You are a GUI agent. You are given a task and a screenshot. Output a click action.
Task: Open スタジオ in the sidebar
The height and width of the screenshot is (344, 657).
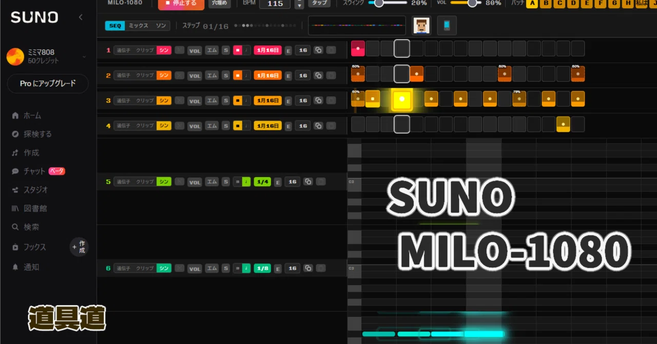[x=30, y=189]
